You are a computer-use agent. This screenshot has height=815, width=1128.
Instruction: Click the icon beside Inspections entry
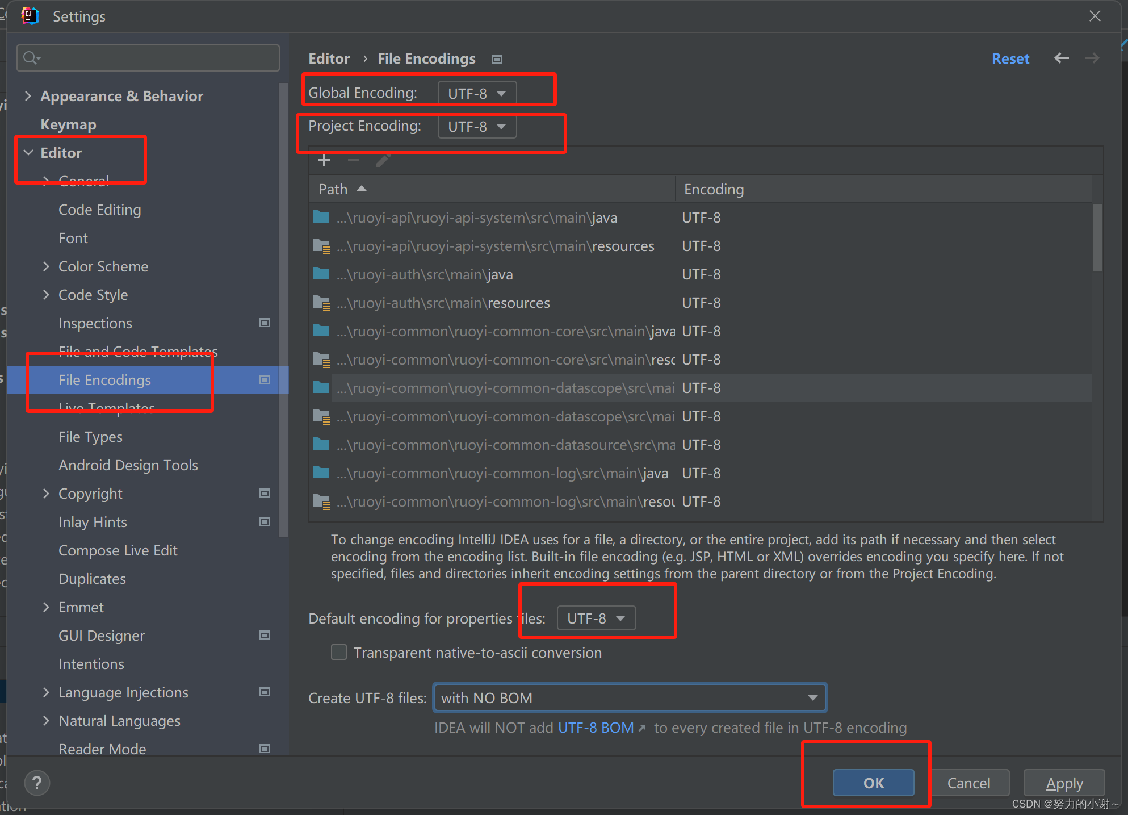click(265, 323)
